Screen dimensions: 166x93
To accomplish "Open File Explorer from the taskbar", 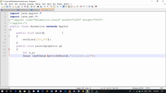I will [20, 91].
